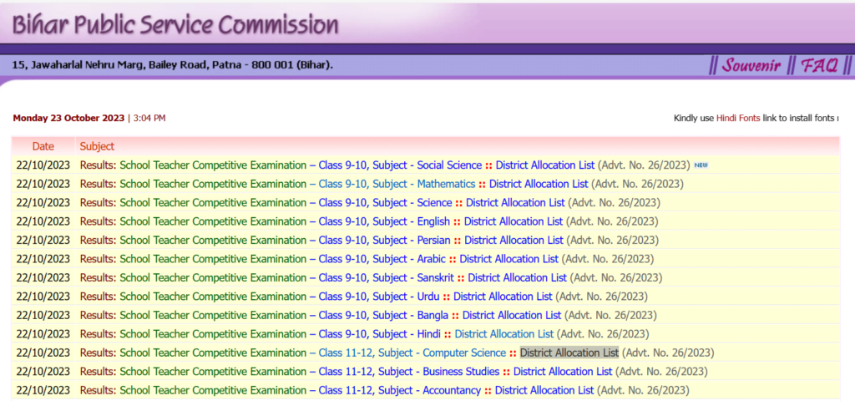Image resolution: width=855 pixels, height=401 pixels.
Task: Open Computer Science District Allocation List
Action: click(569, 353)
